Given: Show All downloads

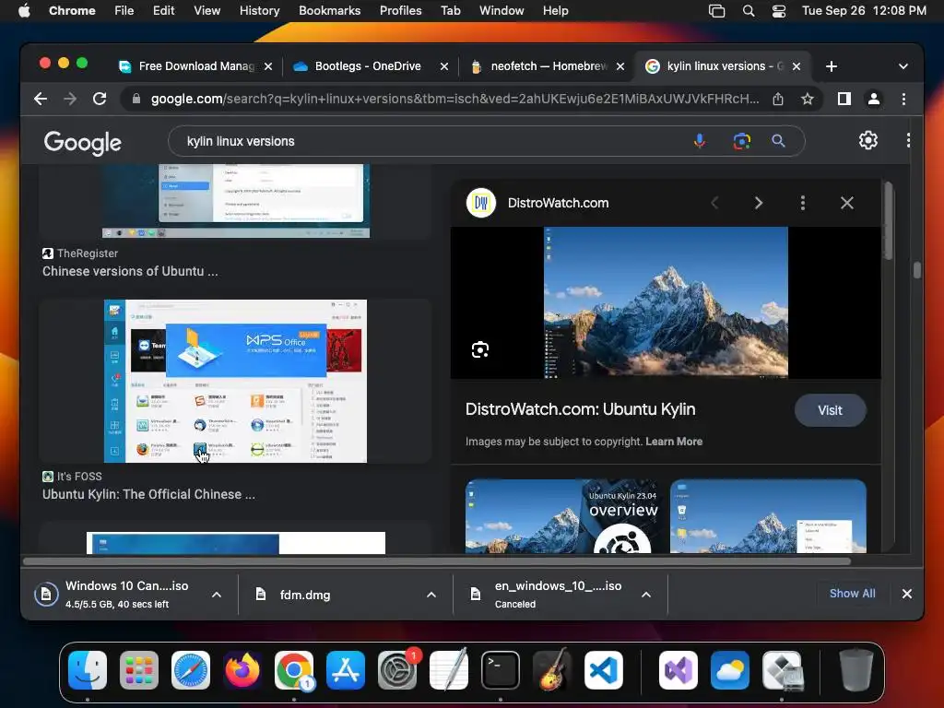Looking at the screenshot, I should click(852, 594).
